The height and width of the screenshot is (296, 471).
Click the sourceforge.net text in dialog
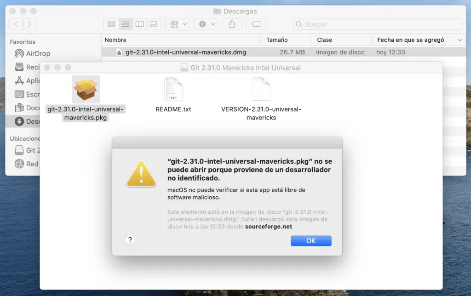[269, 227]
